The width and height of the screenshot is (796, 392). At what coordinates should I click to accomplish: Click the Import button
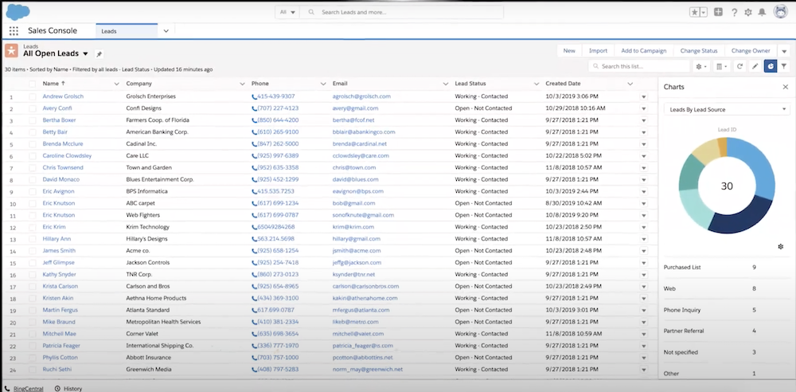(598, 51)
